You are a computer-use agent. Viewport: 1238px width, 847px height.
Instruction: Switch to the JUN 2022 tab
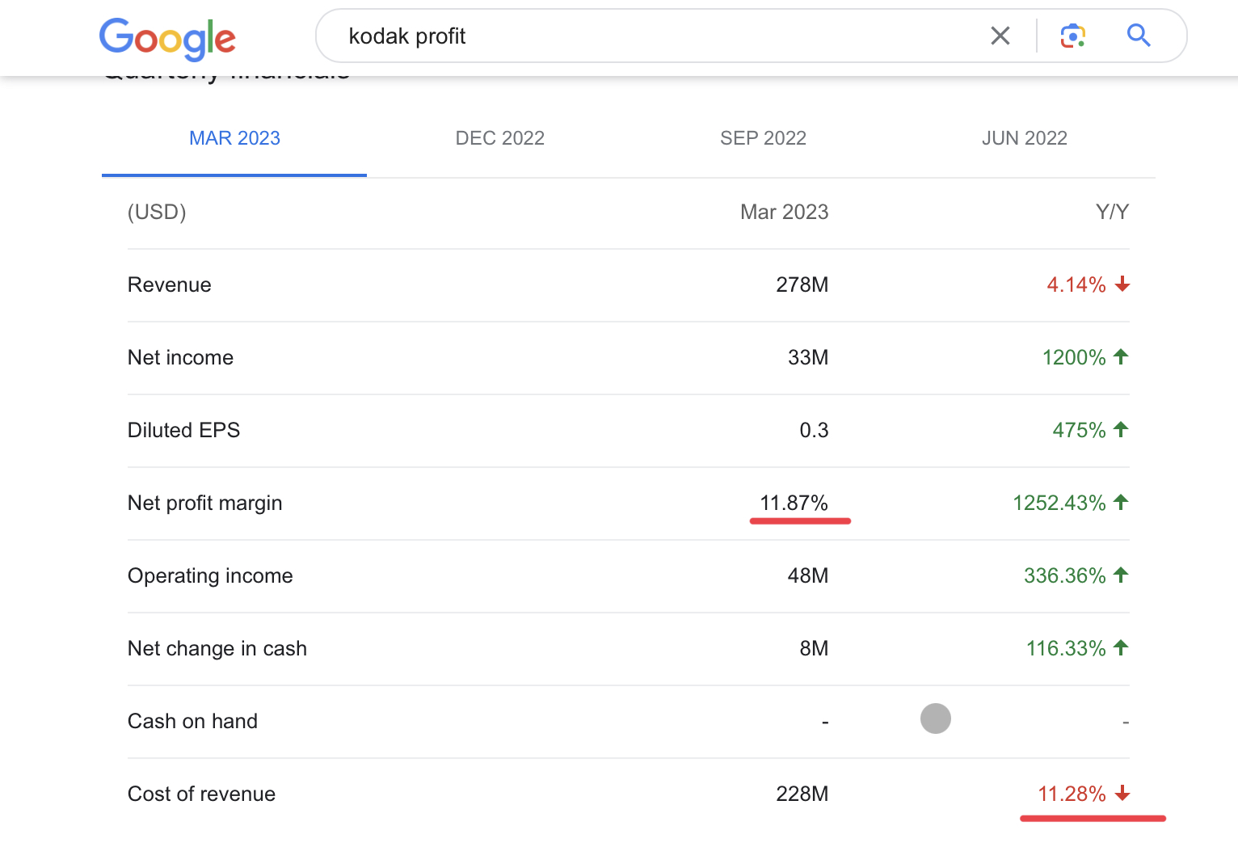click(1024, 138)
